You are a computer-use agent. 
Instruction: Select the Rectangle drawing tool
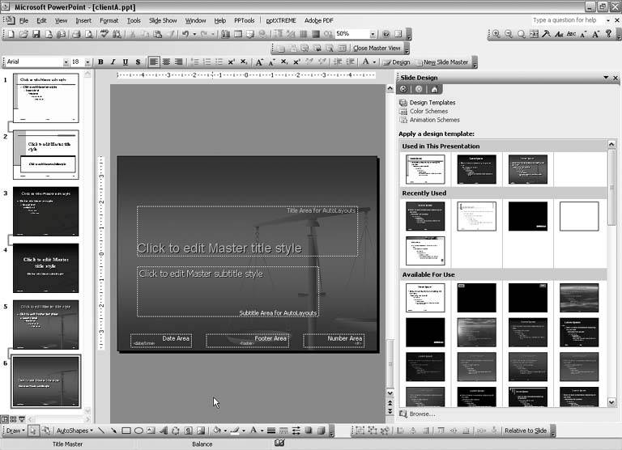click(126, 431)
